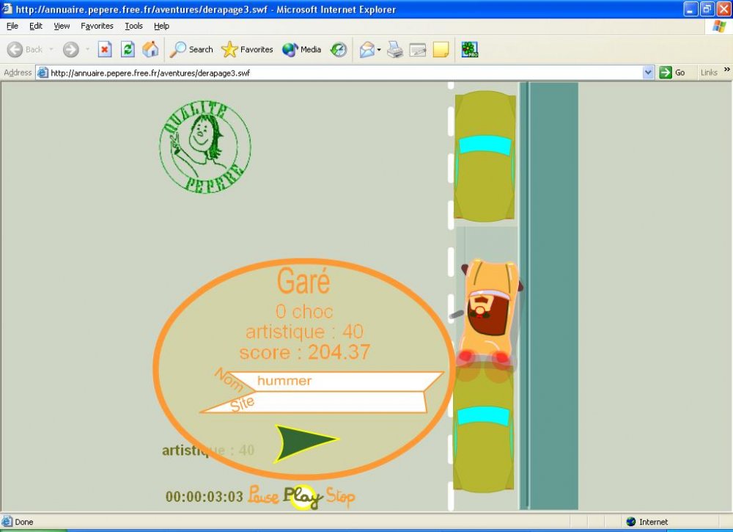Stop the page loading with red X icon

105,49
